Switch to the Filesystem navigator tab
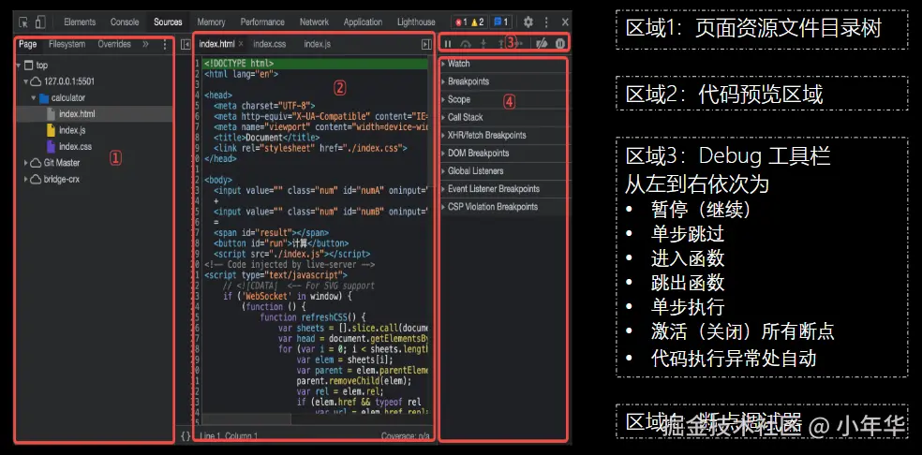Image resolution: width=922 pixels, height=455 pixels. pos(67,44)
